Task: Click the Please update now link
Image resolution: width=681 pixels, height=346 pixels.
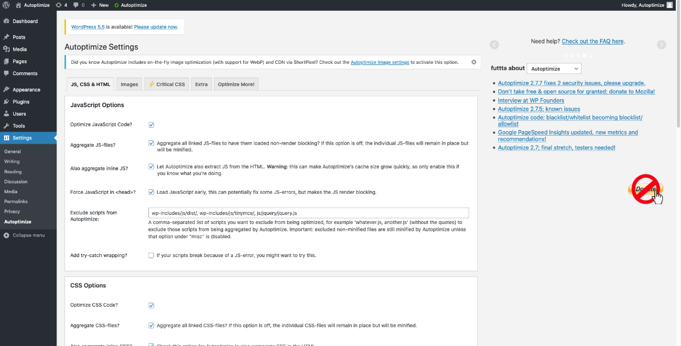Action: [155, 27]
